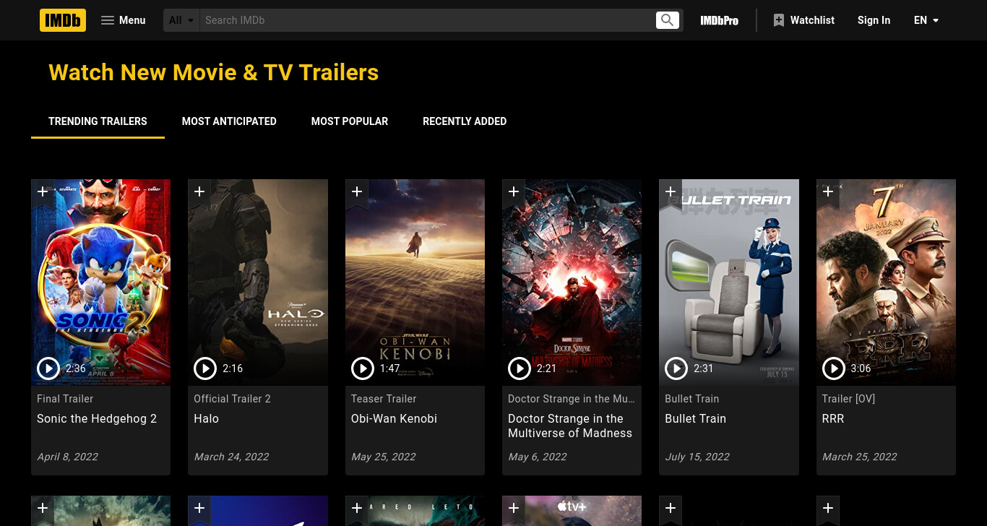Switch to the Most Popular tab

350,121
